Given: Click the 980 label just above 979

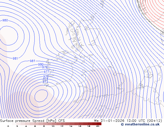Looking at the screenshot, I should 41,64.
